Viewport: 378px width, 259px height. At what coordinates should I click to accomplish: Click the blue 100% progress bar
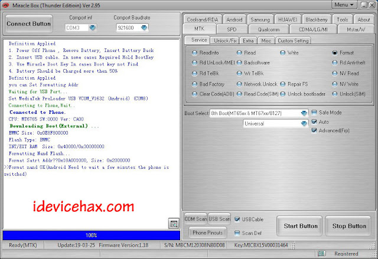point(92,235)
